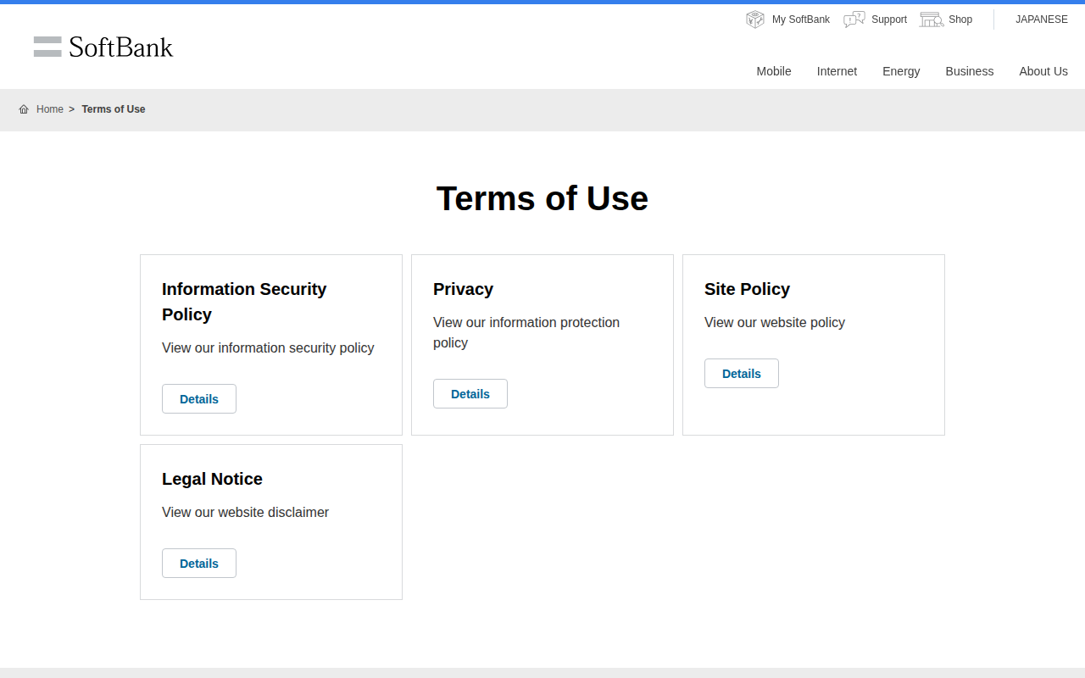Click the Support speech bubble icon

tap(854, 19)
